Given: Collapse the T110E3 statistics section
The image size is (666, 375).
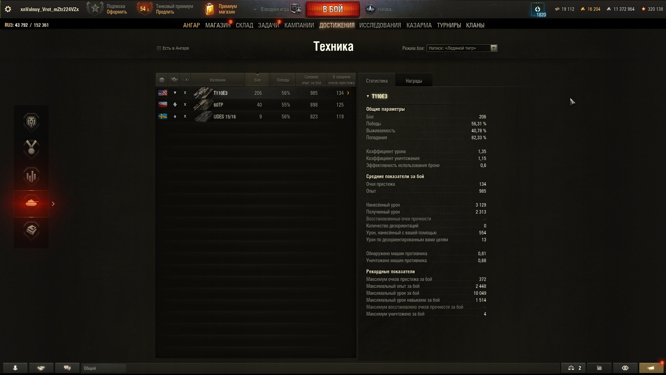Looking at the screenshot, I should [368, 97].
